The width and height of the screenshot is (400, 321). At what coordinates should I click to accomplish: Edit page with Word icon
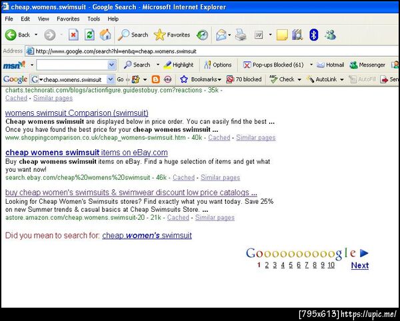259,35
